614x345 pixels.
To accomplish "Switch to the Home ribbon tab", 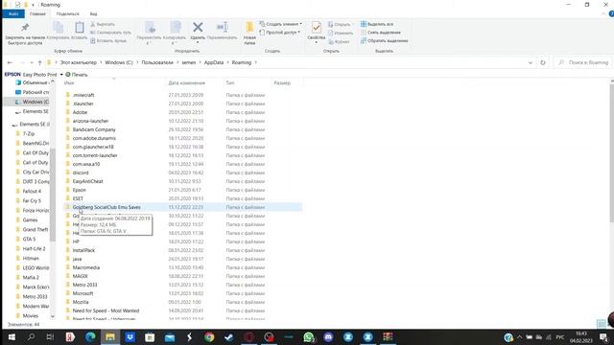I will [x=37, y=13].
